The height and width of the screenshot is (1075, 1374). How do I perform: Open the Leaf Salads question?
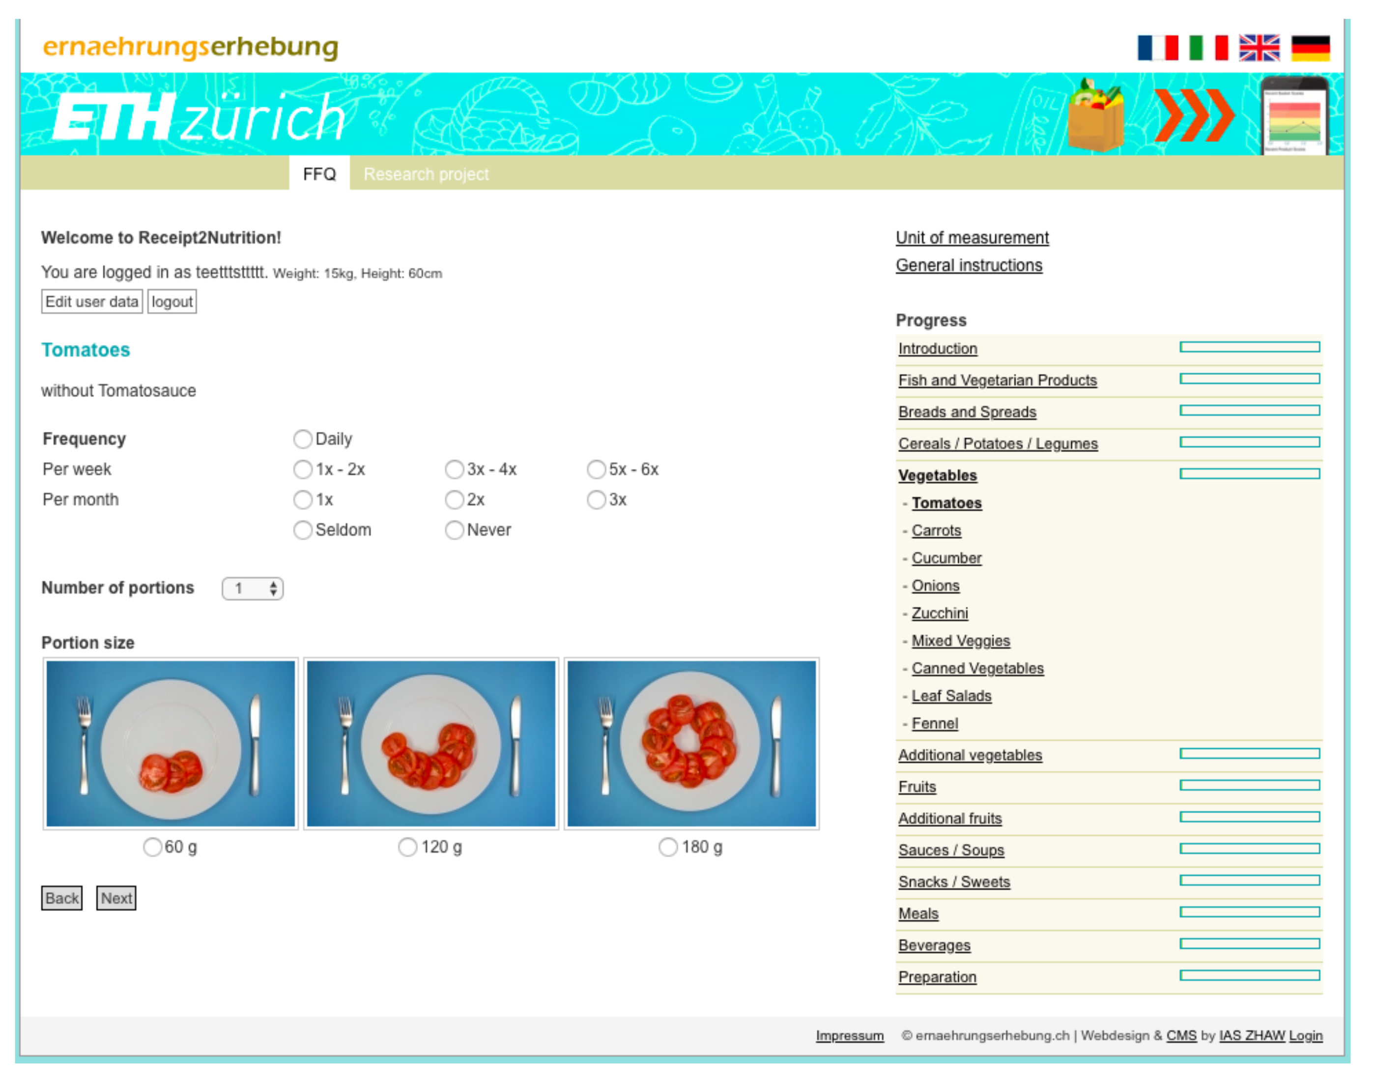[952, 696]
